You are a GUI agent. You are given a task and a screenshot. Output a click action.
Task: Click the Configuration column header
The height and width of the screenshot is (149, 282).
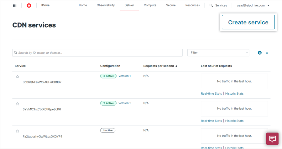tap(110, 66)
